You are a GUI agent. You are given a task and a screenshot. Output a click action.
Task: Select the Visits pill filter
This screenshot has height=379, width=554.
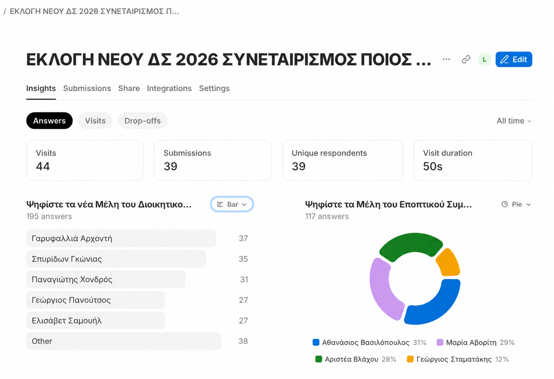point(95,121)
